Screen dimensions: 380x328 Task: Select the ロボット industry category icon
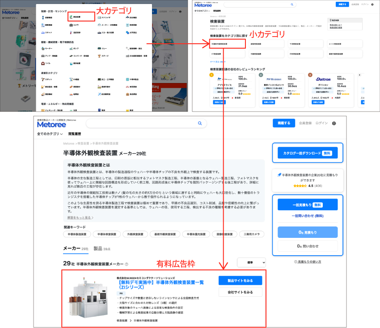[x=43, y=79]
